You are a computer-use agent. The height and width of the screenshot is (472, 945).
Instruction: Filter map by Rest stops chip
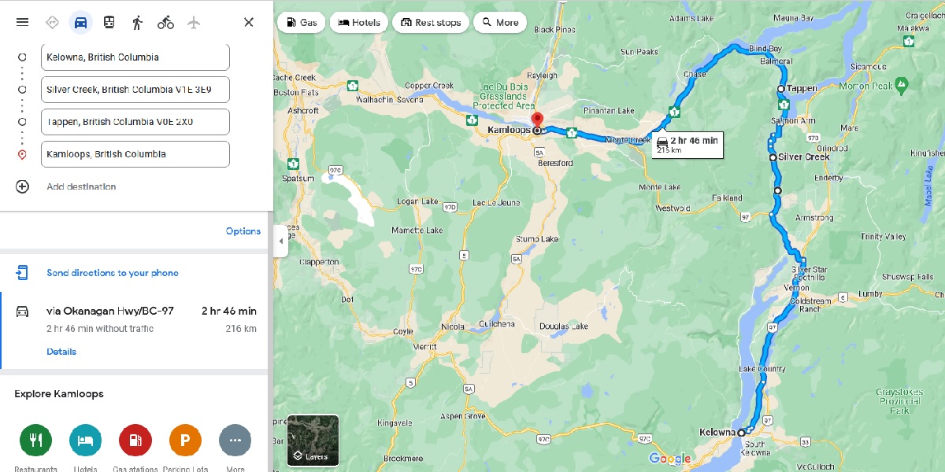click(431, 22)
